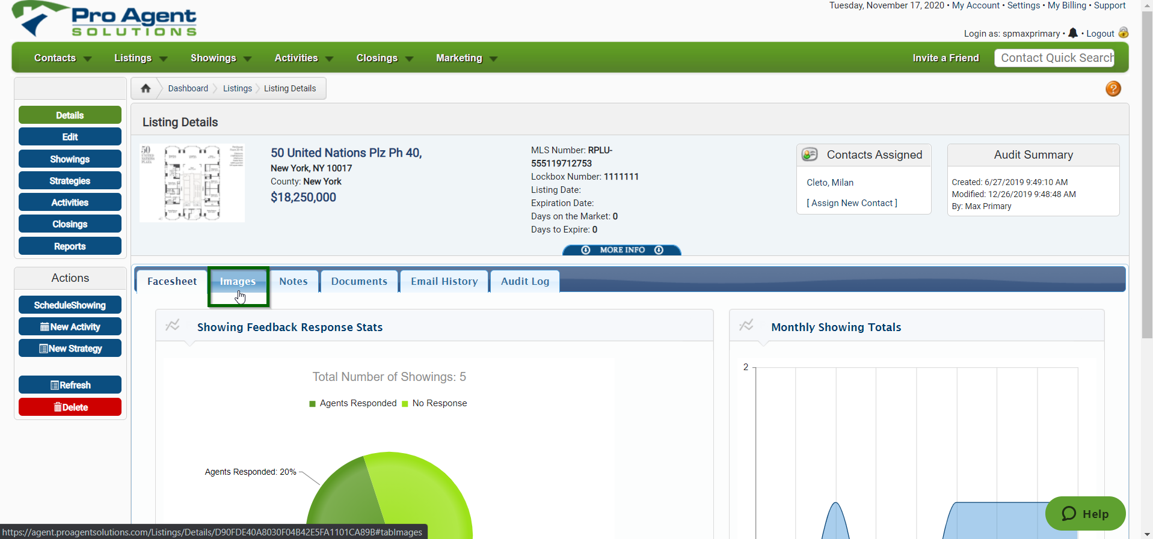The height and width of the screenshot is (539, 1153).
Task: Click the New Strategy action button
Action: pos(70,348)
